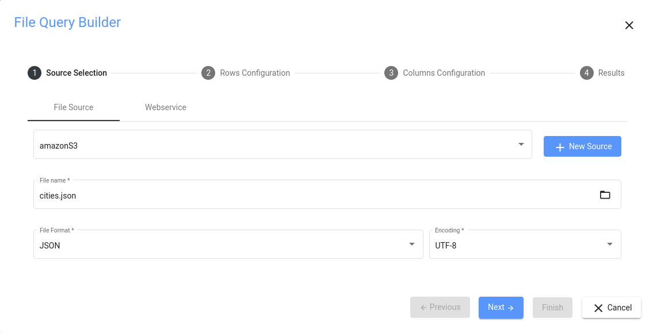
Task: Click step 3 Columns Configuration circle
Action: [391, 73]
